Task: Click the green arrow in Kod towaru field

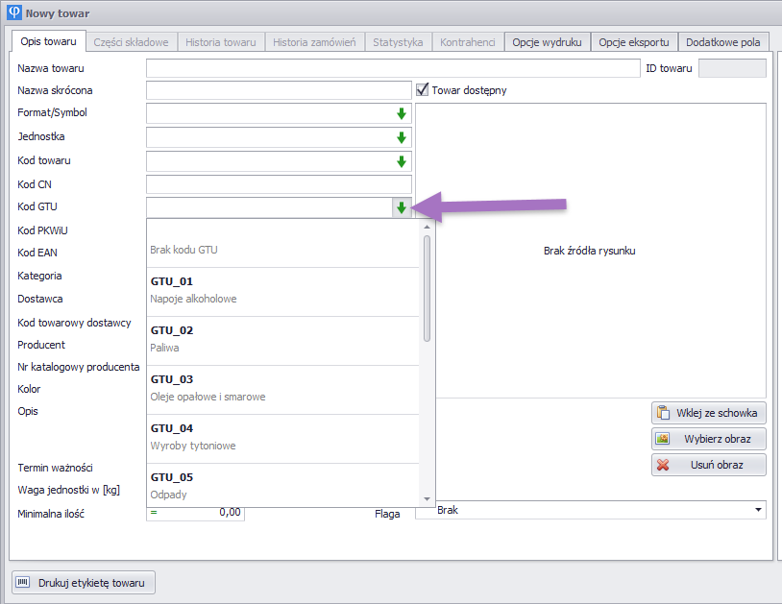Action: click(402, 161)
